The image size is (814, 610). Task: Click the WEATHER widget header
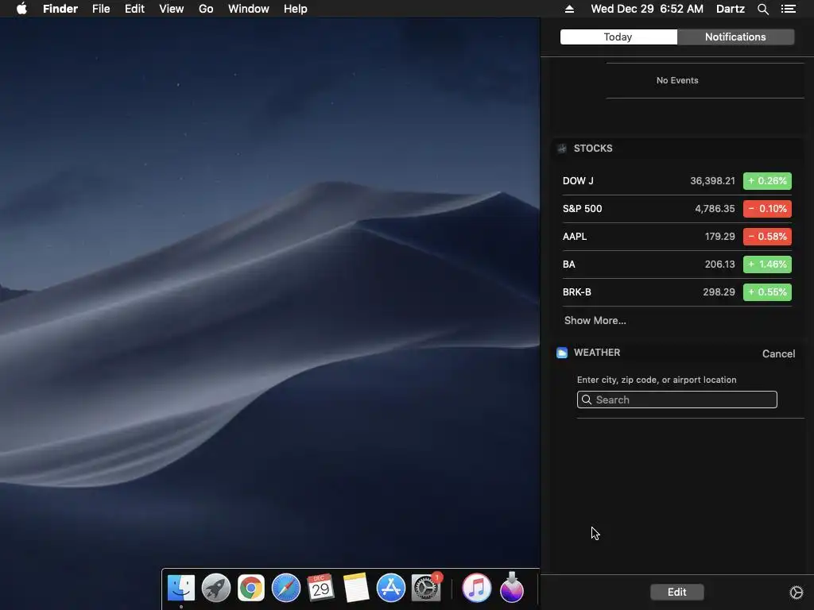coord(596,353)
